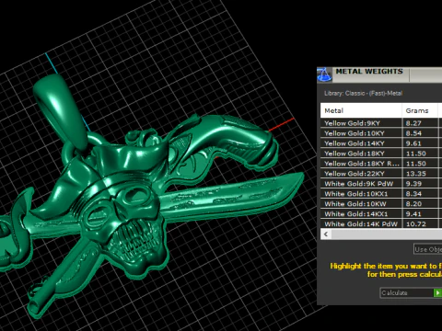
Task: Click the green Calculate arrow
Action: point(437,292)
